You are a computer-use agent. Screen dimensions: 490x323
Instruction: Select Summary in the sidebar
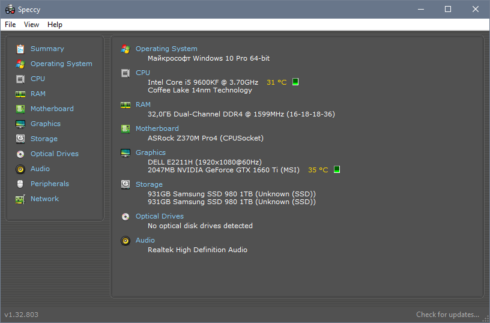pyautogui.click(x=47, y=49)
